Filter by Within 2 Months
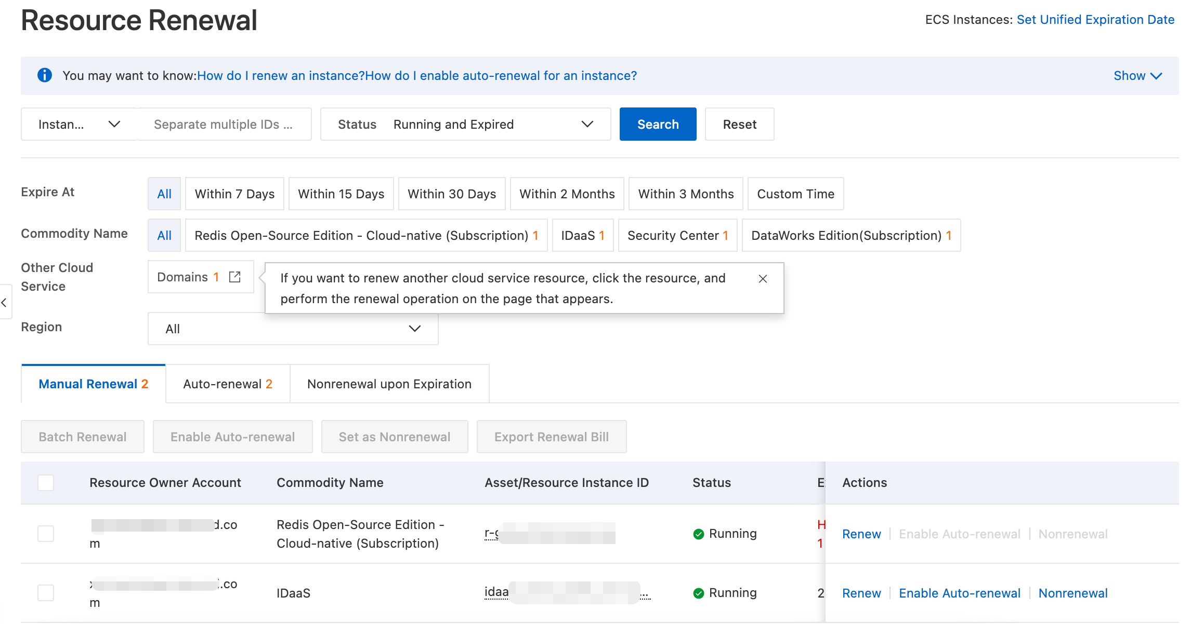Viewport: 1203px width, 624px height. (567, 194)
